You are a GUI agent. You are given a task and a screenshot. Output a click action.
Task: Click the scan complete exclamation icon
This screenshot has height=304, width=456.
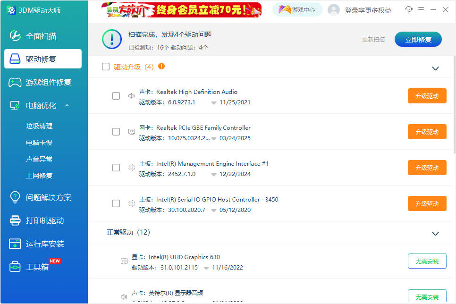(112, 39)
